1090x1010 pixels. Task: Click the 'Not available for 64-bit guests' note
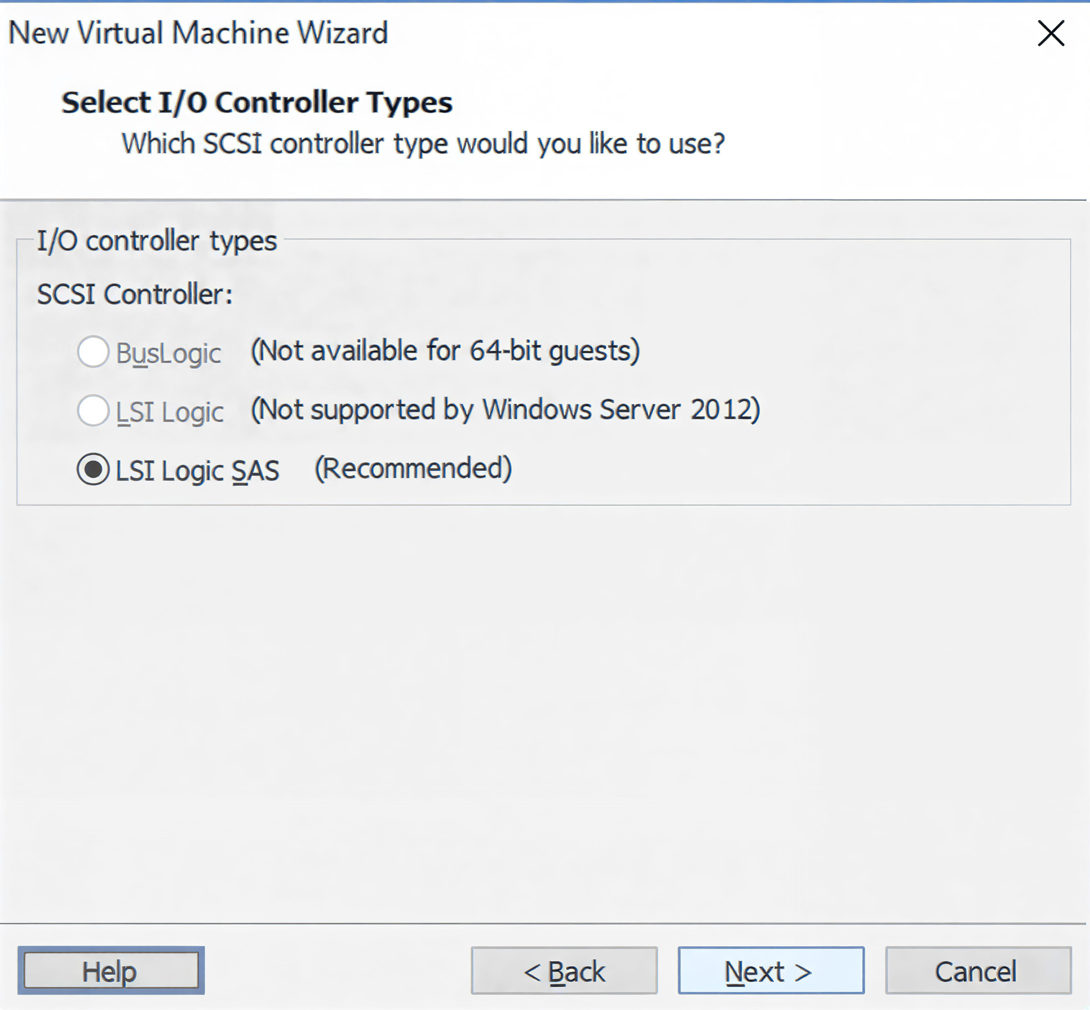(x=445, y=351)
